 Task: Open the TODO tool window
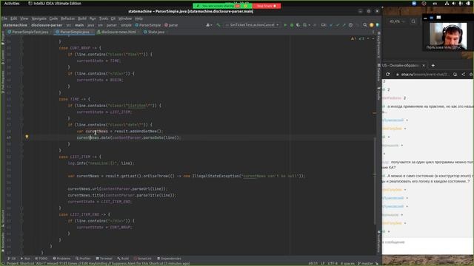(x=41, y=259)
